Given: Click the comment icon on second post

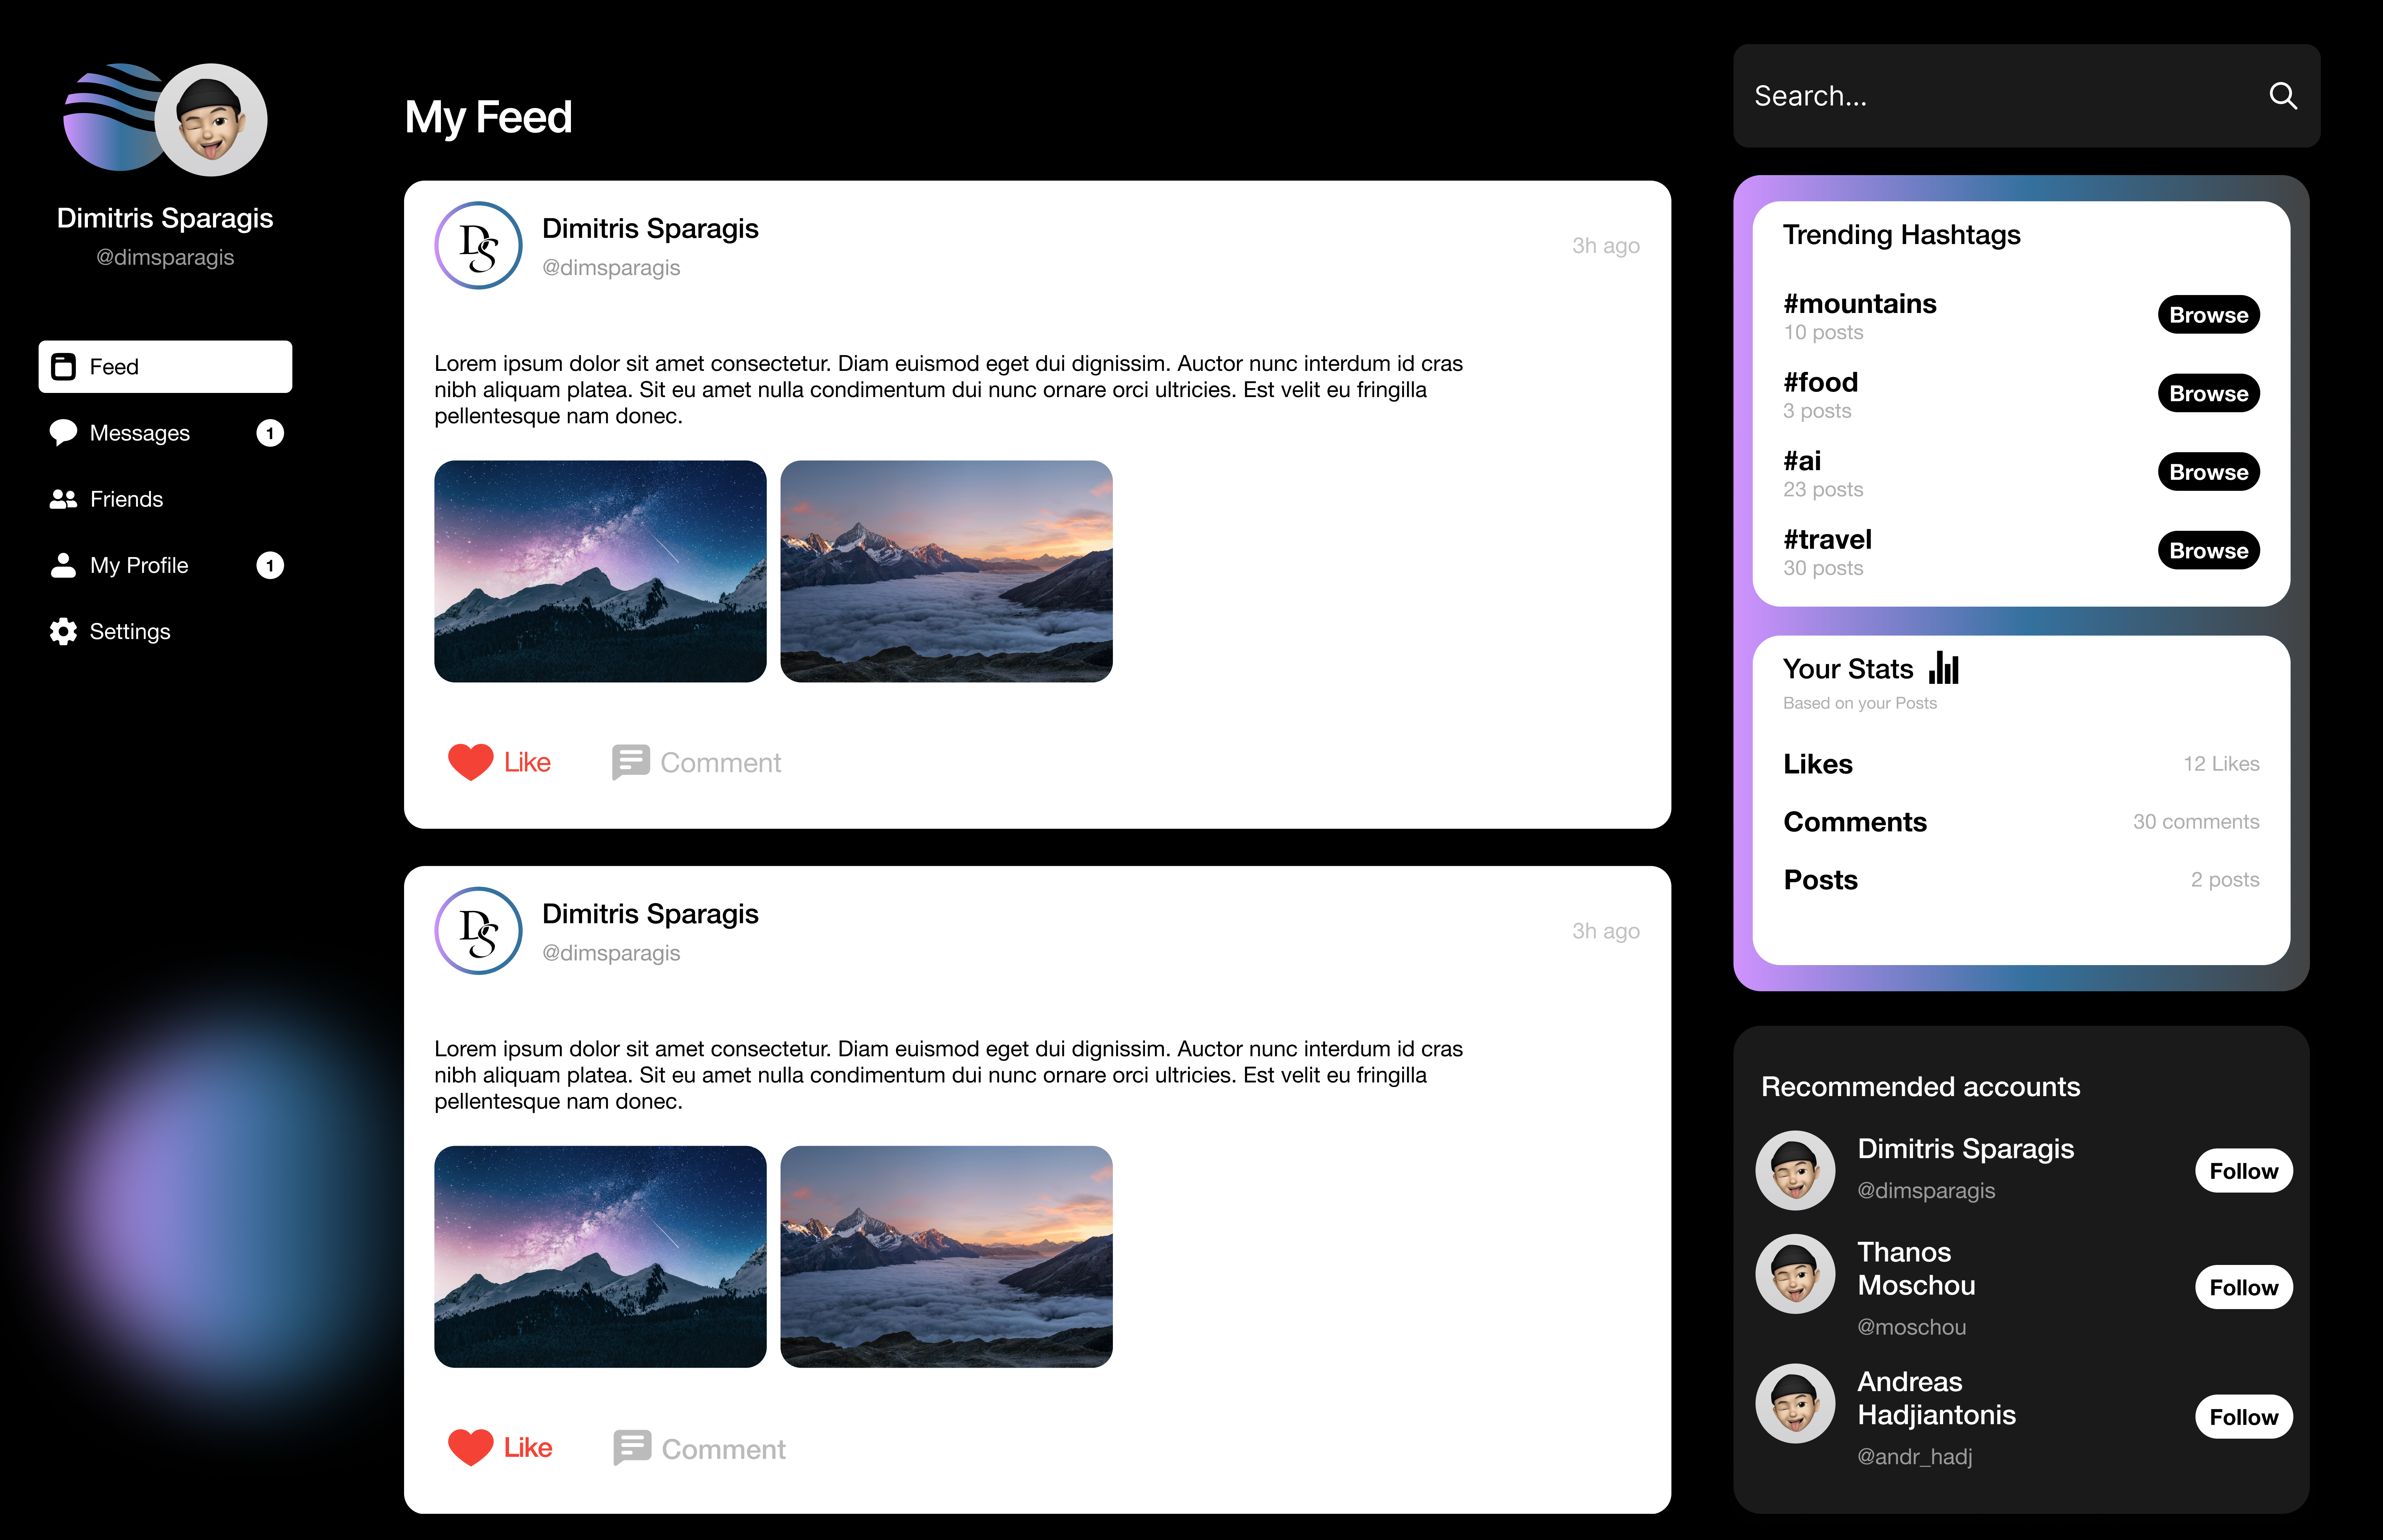Looking at the screenshot, I should [632, 1447].
